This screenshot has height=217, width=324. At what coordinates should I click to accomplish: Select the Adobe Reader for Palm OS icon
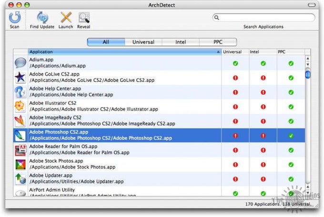(x=20, y=150)
